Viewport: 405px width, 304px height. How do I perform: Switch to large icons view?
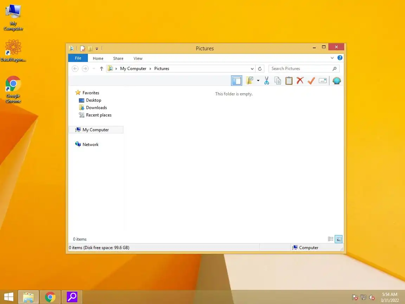[339, 239]
